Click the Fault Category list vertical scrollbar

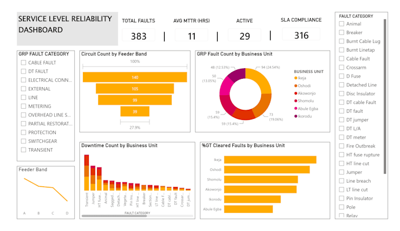pyautogui.click(x=385, y=96)
